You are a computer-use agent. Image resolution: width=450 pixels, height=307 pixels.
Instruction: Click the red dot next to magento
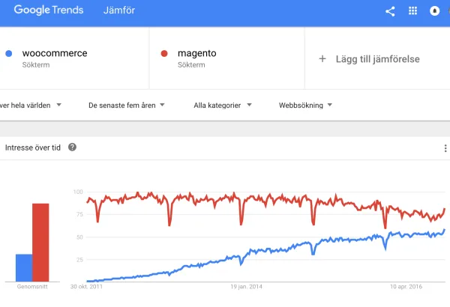coord(164,54)
